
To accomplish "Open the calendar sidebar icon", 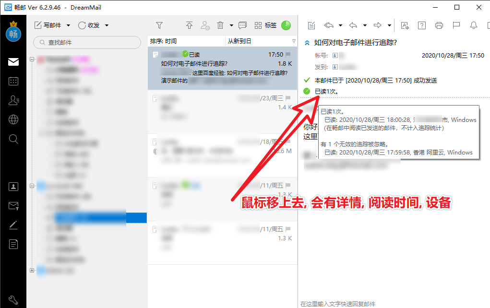I will (x=13, y=81).
